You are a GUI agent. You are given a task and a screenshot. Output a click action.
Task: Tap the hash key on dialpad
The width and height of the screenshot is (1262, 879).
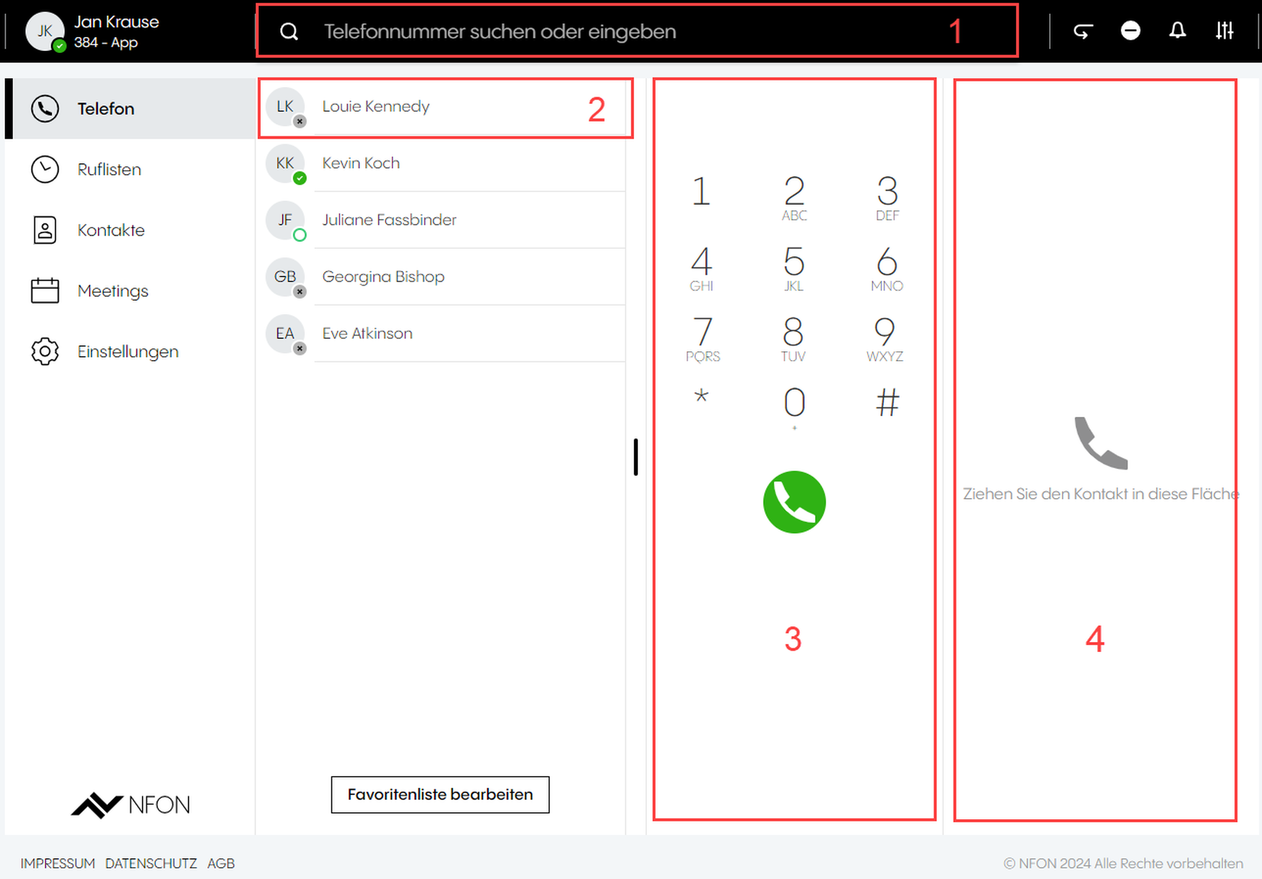click(x=887, y=402)
